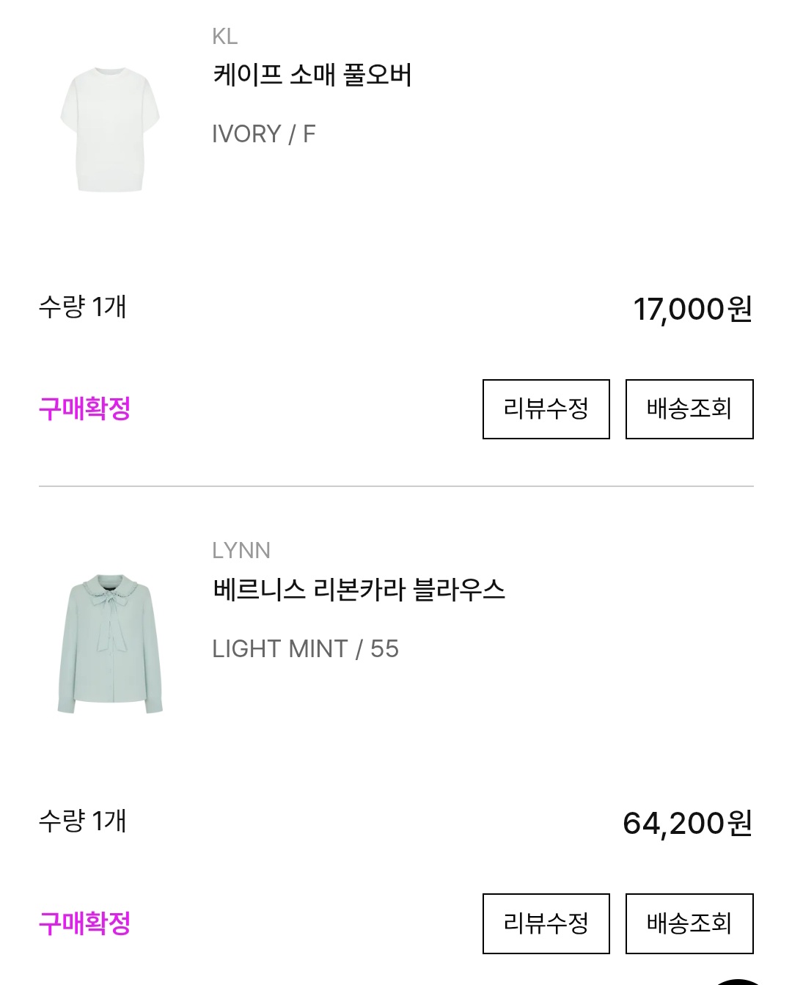Select the IVORY / F option text
792x985 pixels.
tap(263, 134)
